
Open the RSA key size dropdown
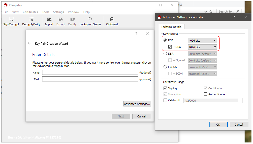[202, 41]
